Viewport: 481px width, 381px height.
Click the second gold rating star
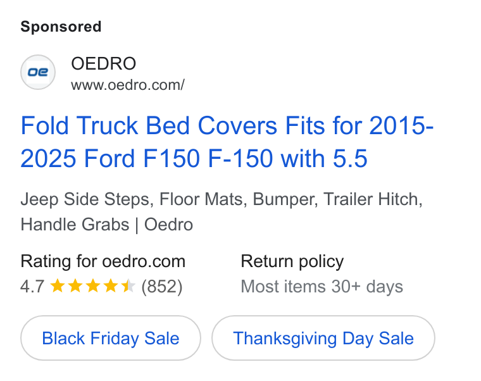tap(75, 286)
